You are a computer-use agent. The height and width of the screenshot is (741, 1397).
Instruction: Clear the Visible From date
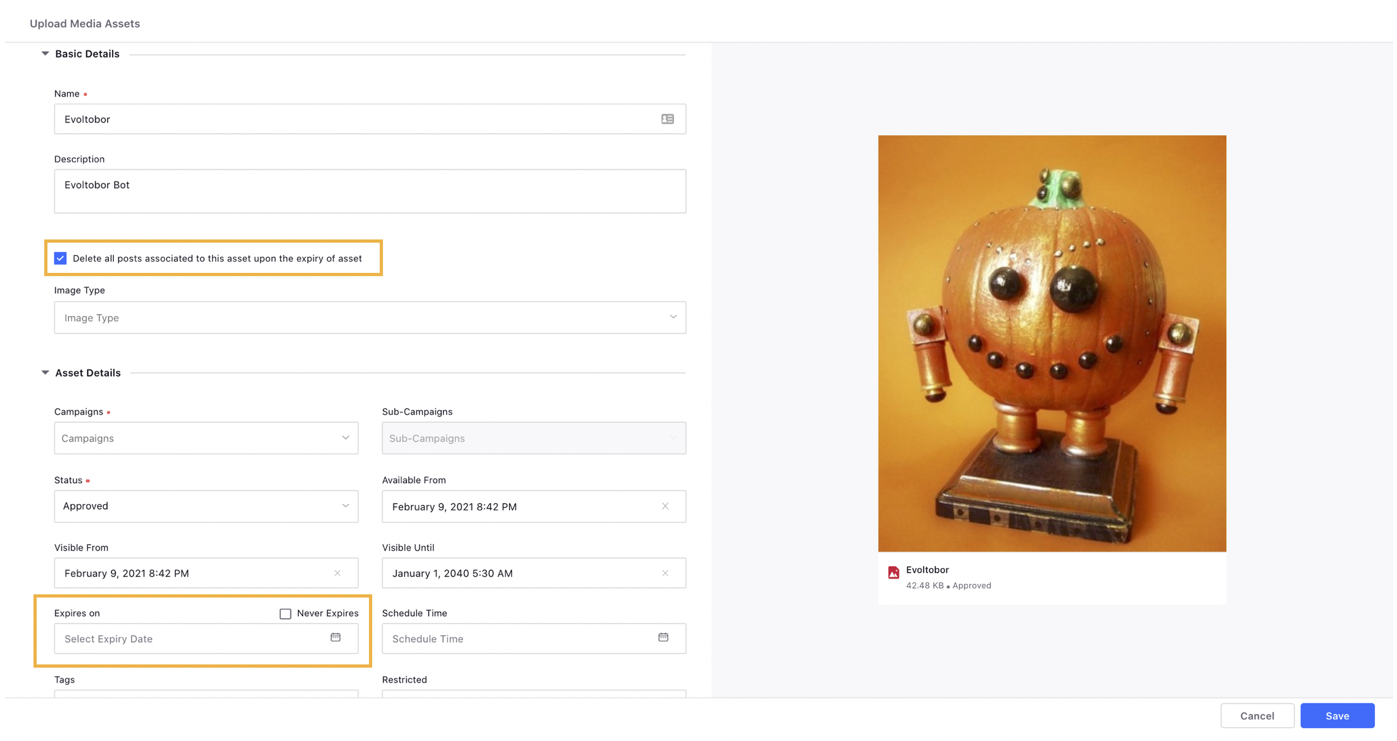[x=337, y=573]
